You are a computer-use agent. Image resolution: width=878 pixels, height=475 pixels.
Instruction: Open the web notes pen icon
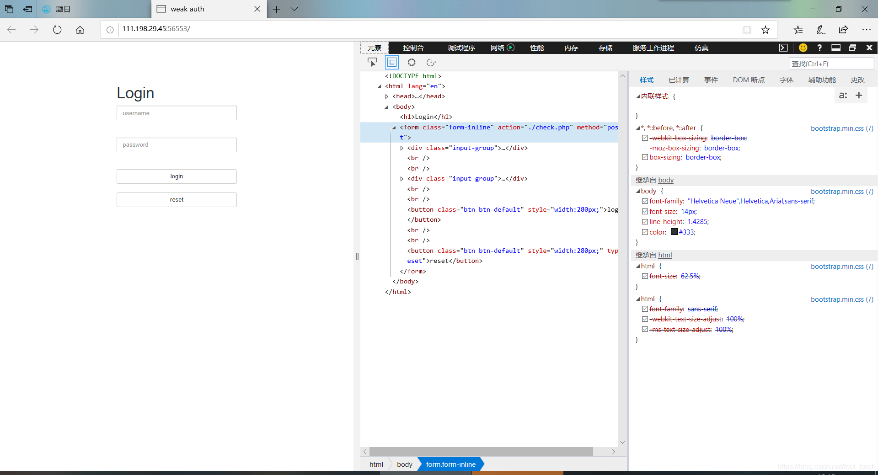[x=821, y=30]
